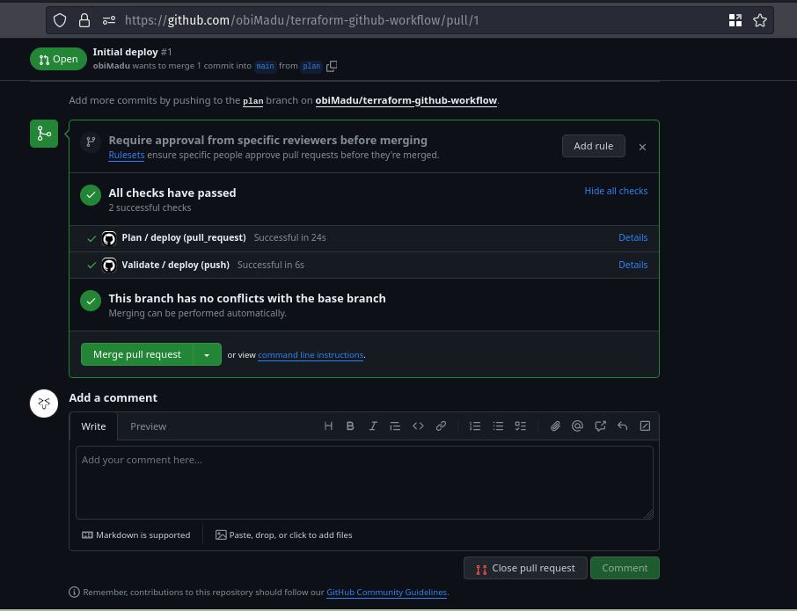Open obiMadu/terraform-github-workflow repository link
Viewport: 797px width, 611px height.
click(406, 100)
